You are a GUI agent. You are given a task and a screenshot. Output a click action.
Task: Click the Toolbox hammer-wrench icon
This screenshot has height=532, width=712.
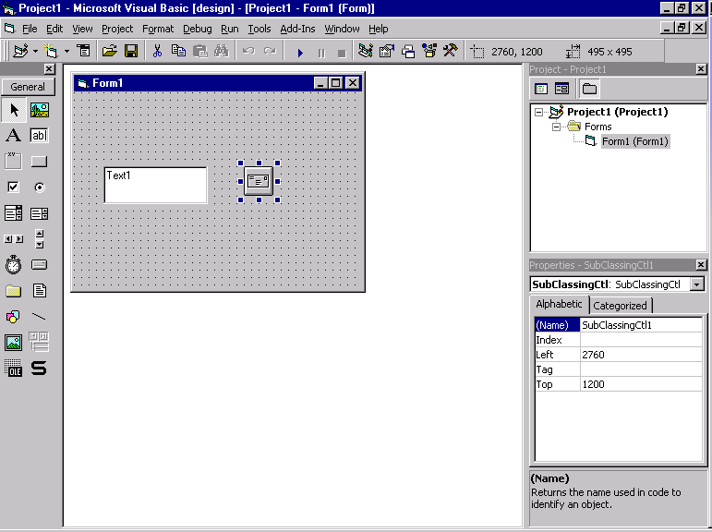pyautogui.click(x=451, y=51)
